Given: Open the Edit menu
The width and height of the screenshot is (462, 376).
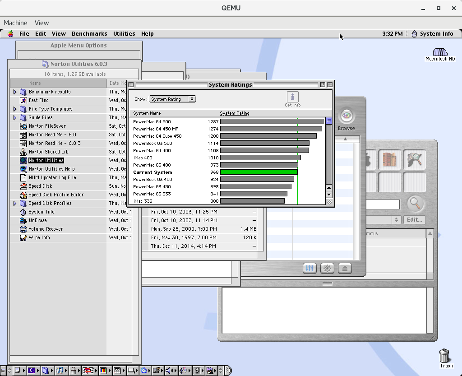Looking at the screenshot, I should (41, 33).
